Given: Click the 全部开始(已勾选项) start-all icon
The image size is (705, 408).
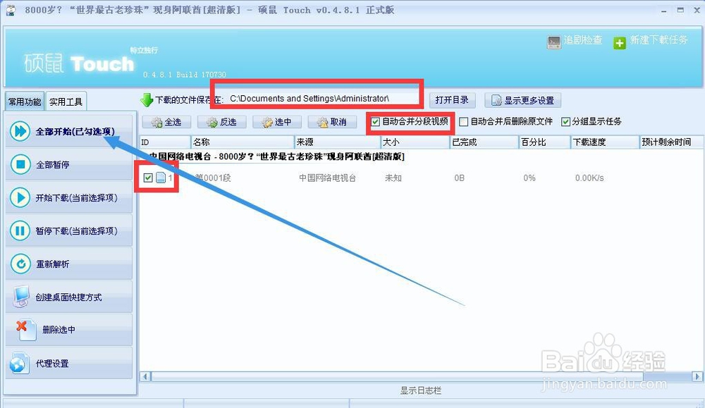Looking at the screenshot, I should 20,131.
